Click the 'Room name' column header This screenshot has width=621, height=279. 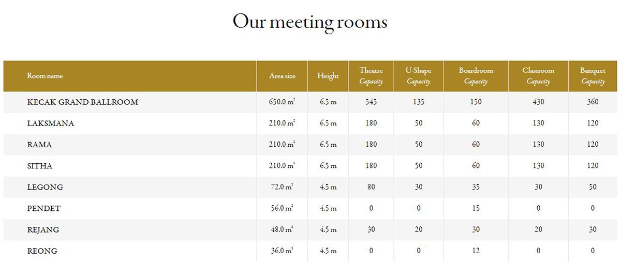(45, 76)
